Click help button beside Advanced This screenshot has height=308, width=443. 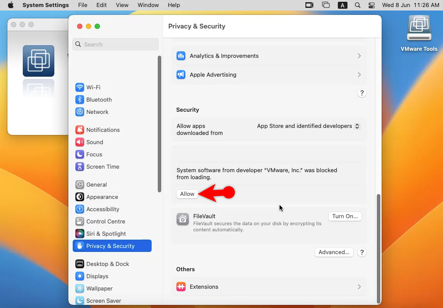click(x=361, y=252)
